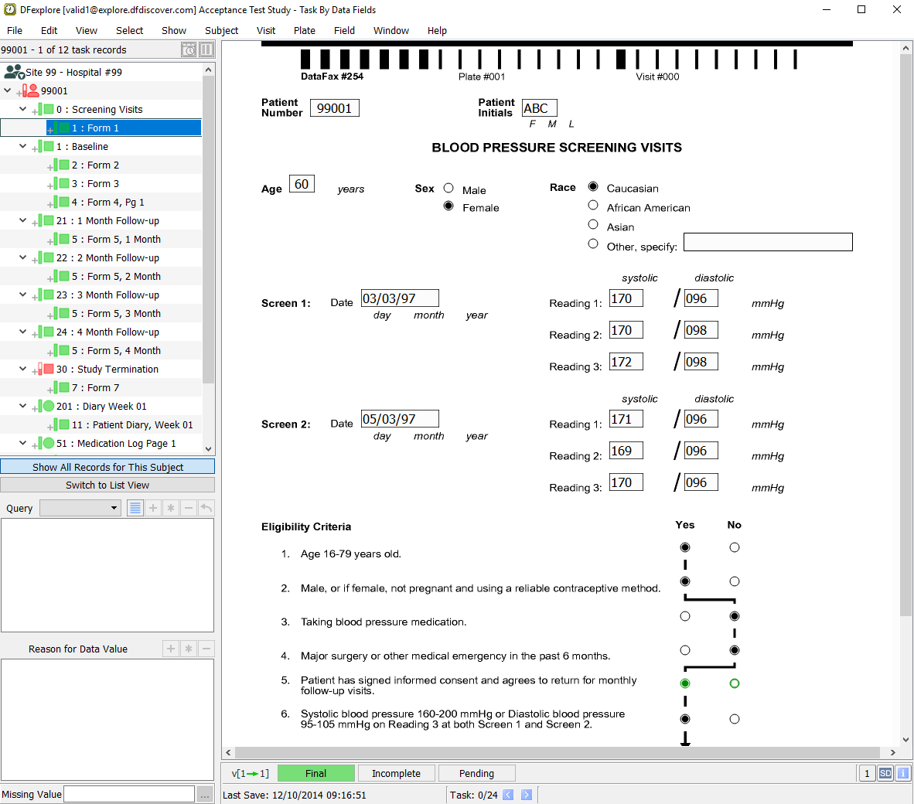
Task: Click the calendar clock icon in task header
Action: [189, 49]
